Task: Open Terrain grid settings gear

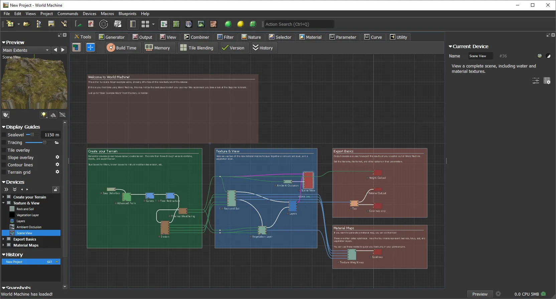Action: pyautogui.click(x=57, y=172)
